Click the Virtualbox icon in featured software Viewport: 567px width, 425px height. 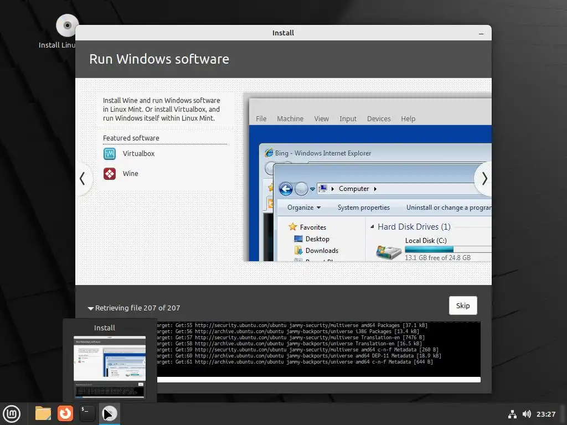click(x=110, y=154)
